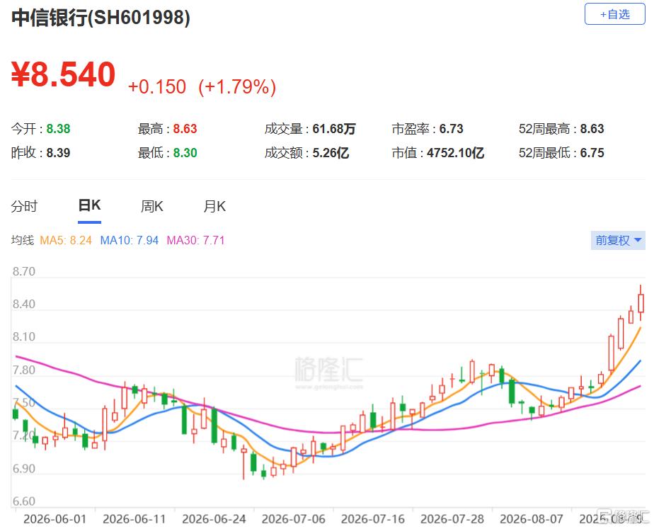Click the 52周最低 value 6.75
This screenshot has width=654, height=529.
coord(592,153)
